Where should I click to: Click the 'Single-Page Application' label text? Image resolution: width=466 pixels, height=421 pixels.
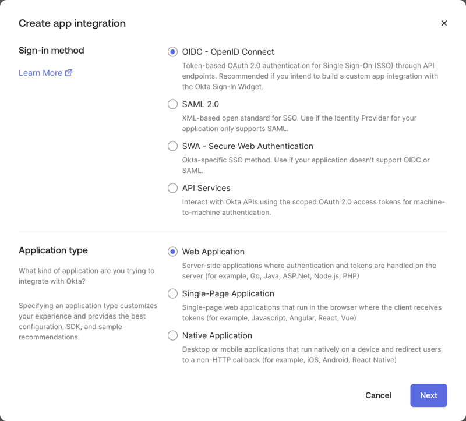[228, 293]
